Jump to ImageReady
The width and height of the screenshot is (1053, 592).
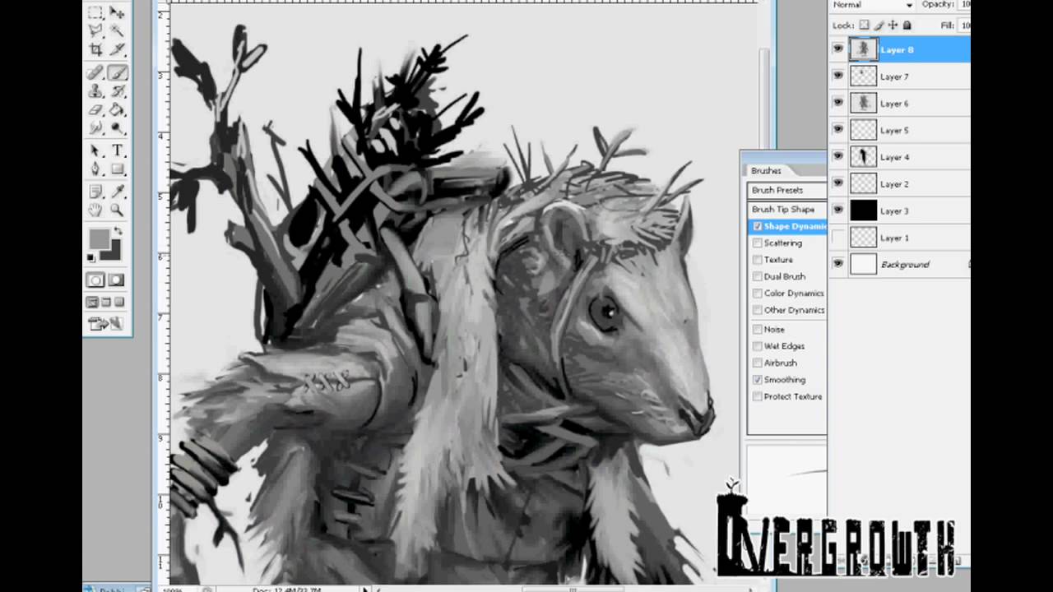[107, 324]
